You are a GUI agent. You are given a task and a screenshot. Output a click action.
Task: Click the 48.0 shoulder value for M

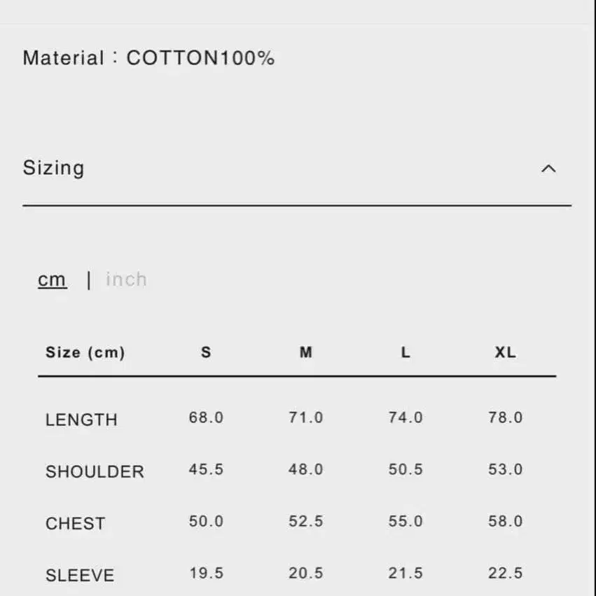coord(306,469)
